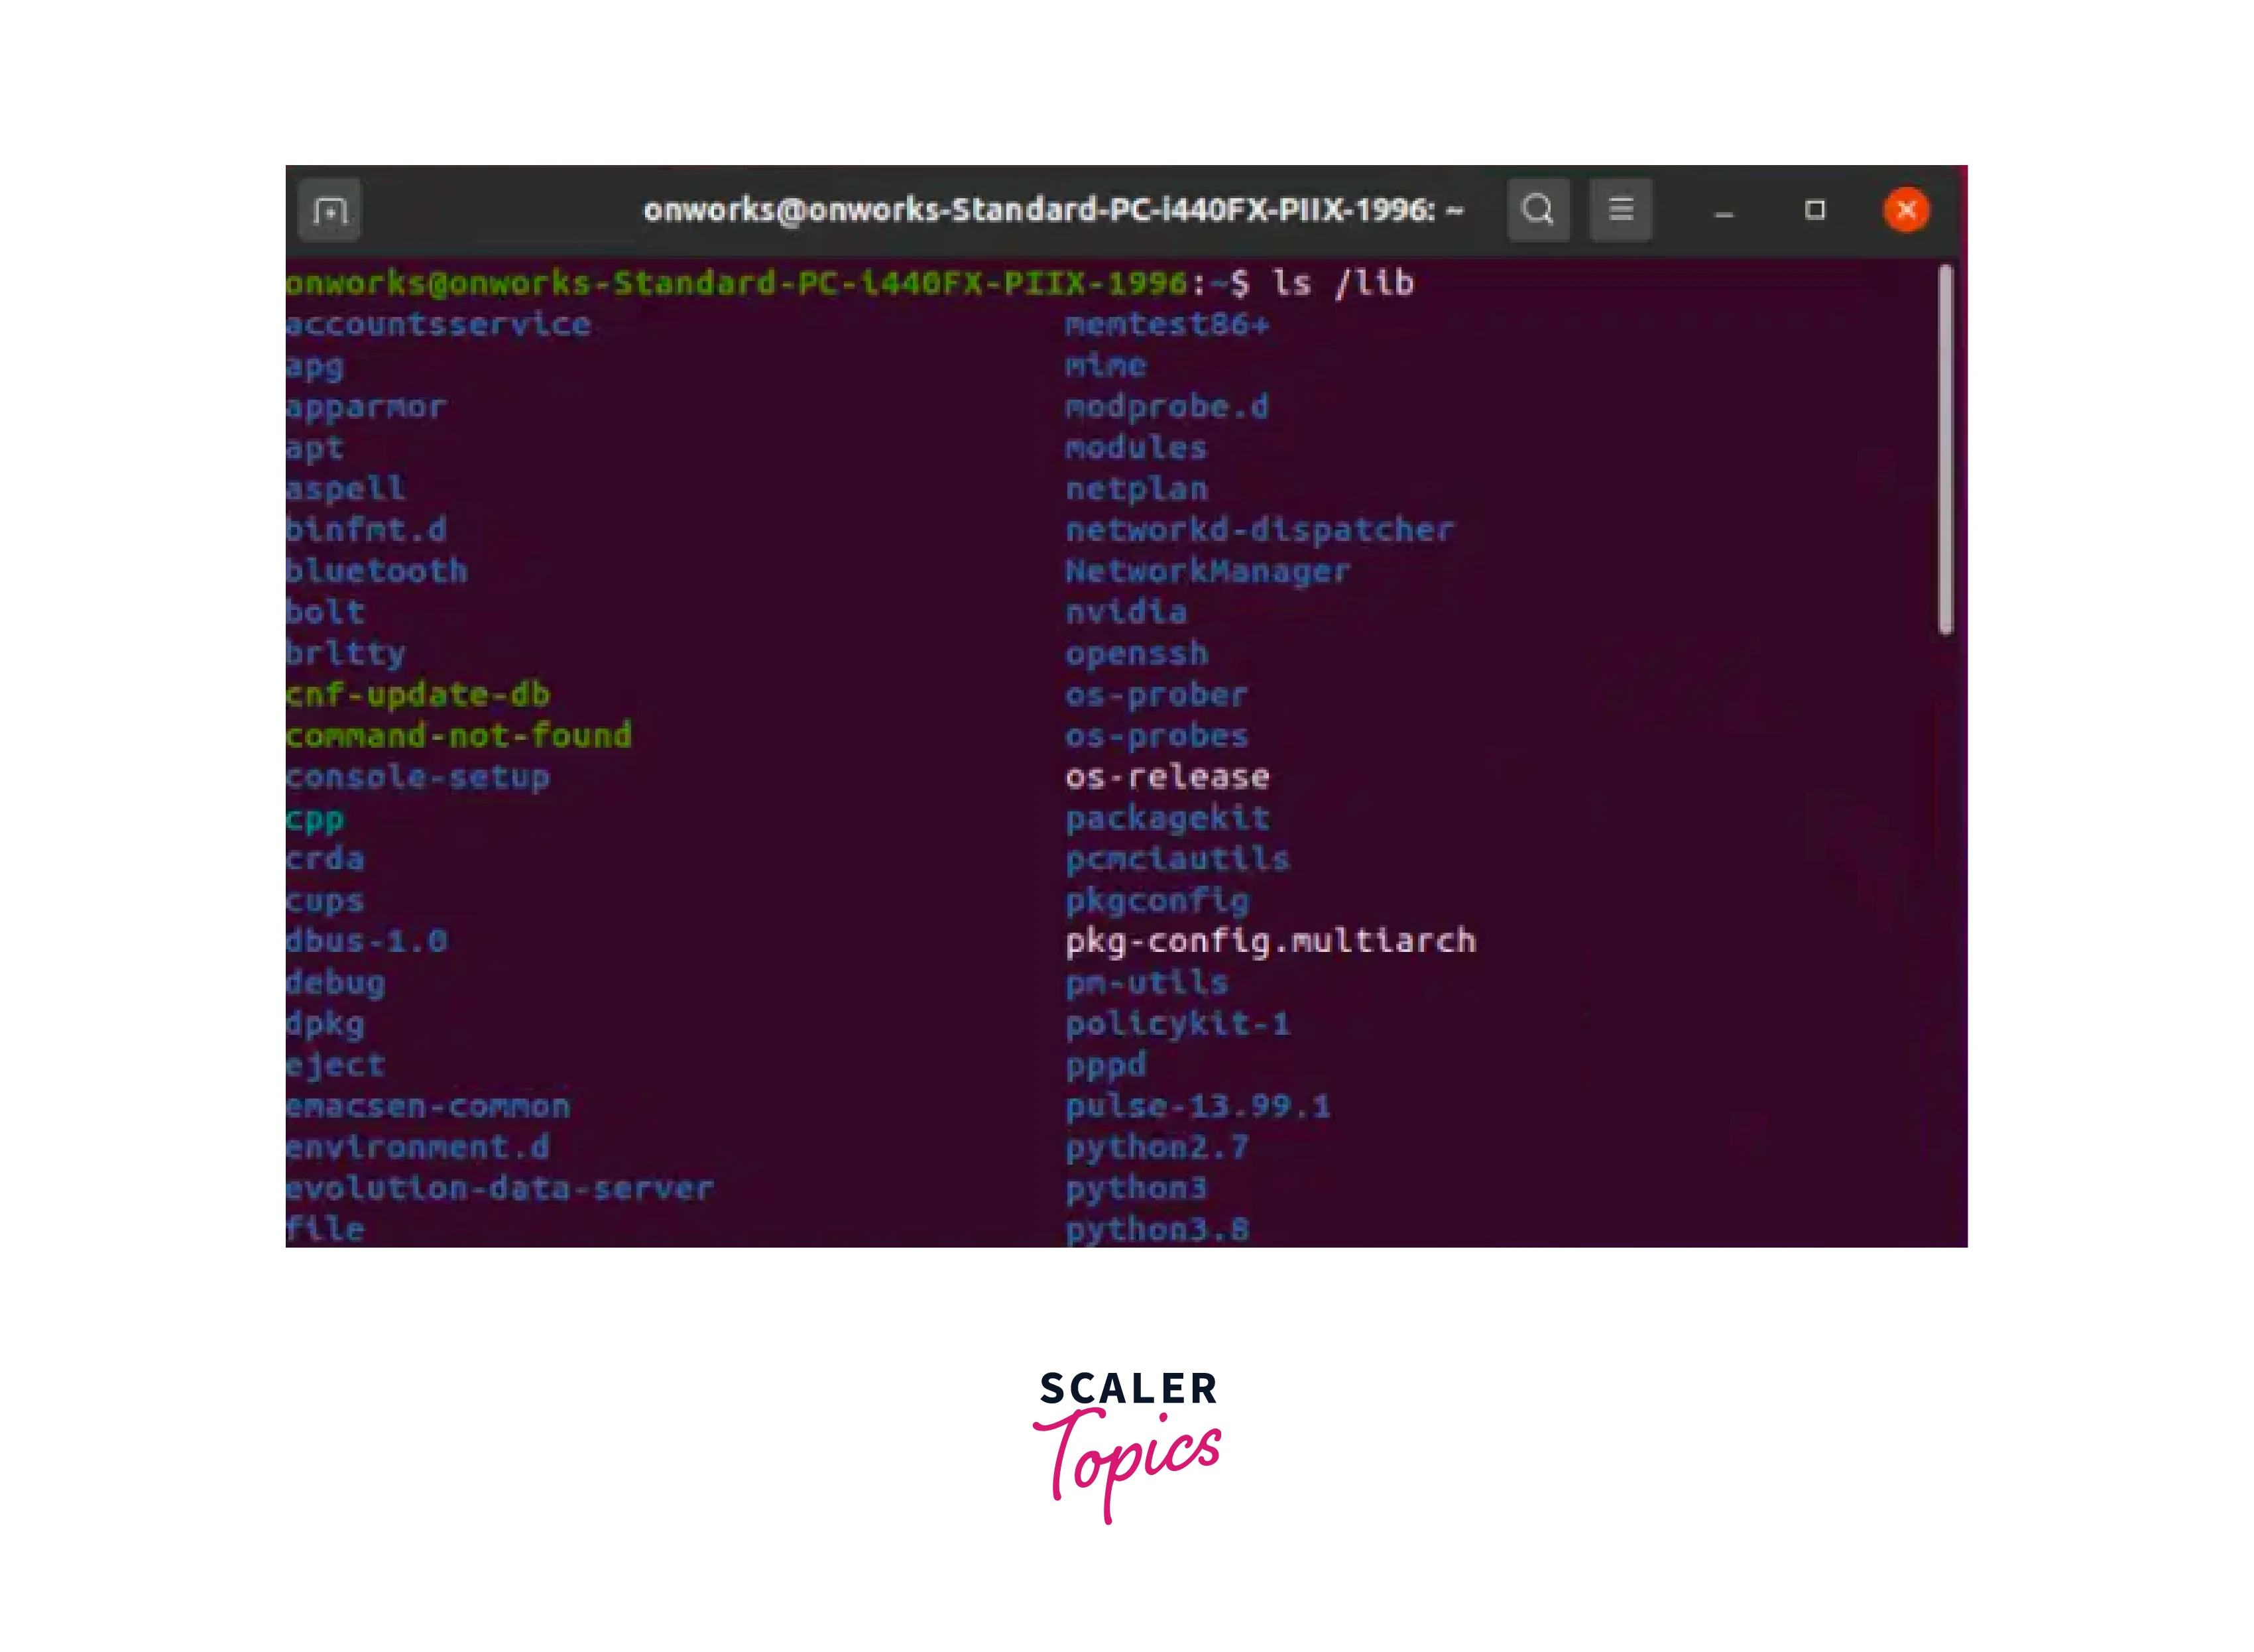Open new terminal tab icon

coord(330,211)
